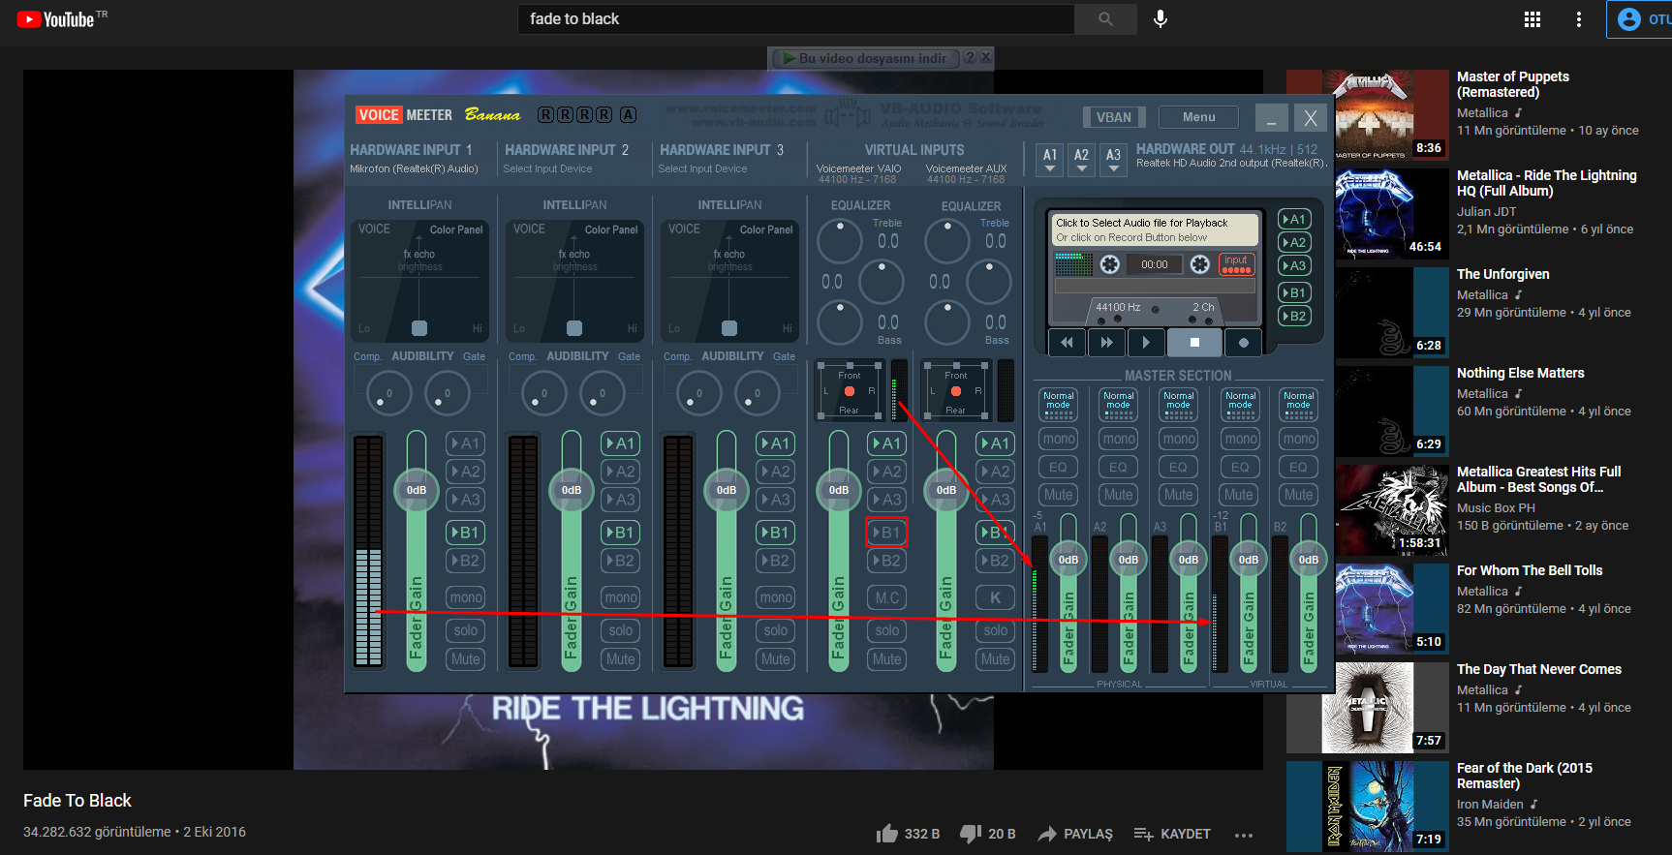
Task: Open 'Nothing Else Matters' video link
Action: tap(1521, 373)
